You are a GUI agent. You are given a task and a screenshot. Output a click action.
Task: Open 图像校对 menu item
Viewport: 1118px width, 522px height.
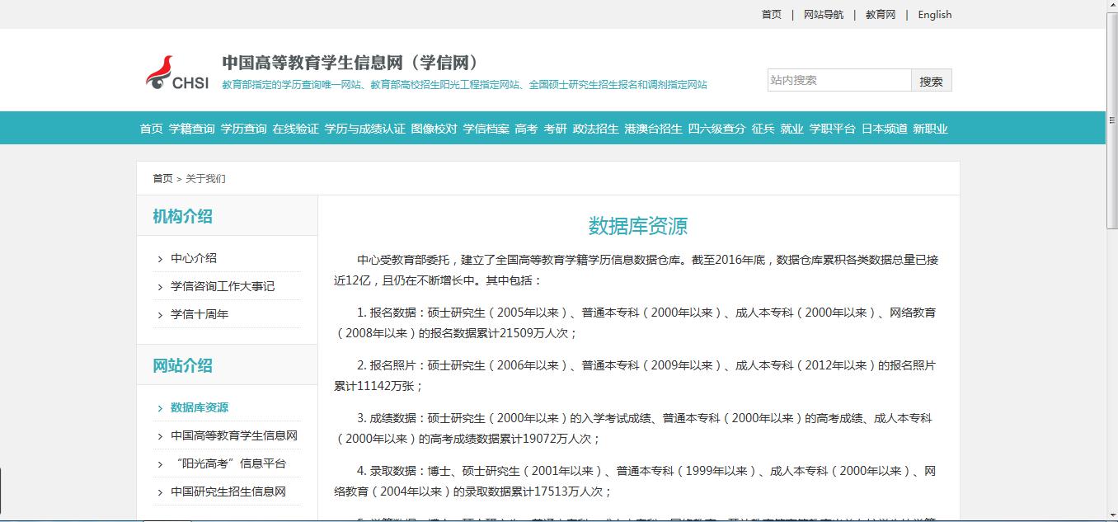(434, 129)
